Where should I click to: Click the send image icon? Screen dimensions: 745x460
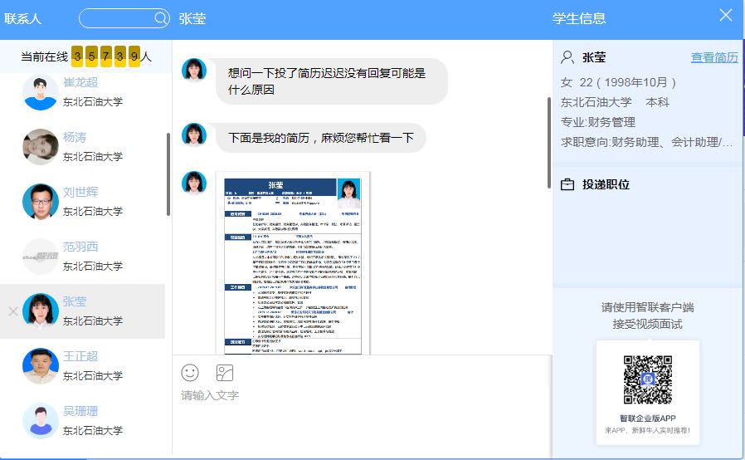(225, 373)
